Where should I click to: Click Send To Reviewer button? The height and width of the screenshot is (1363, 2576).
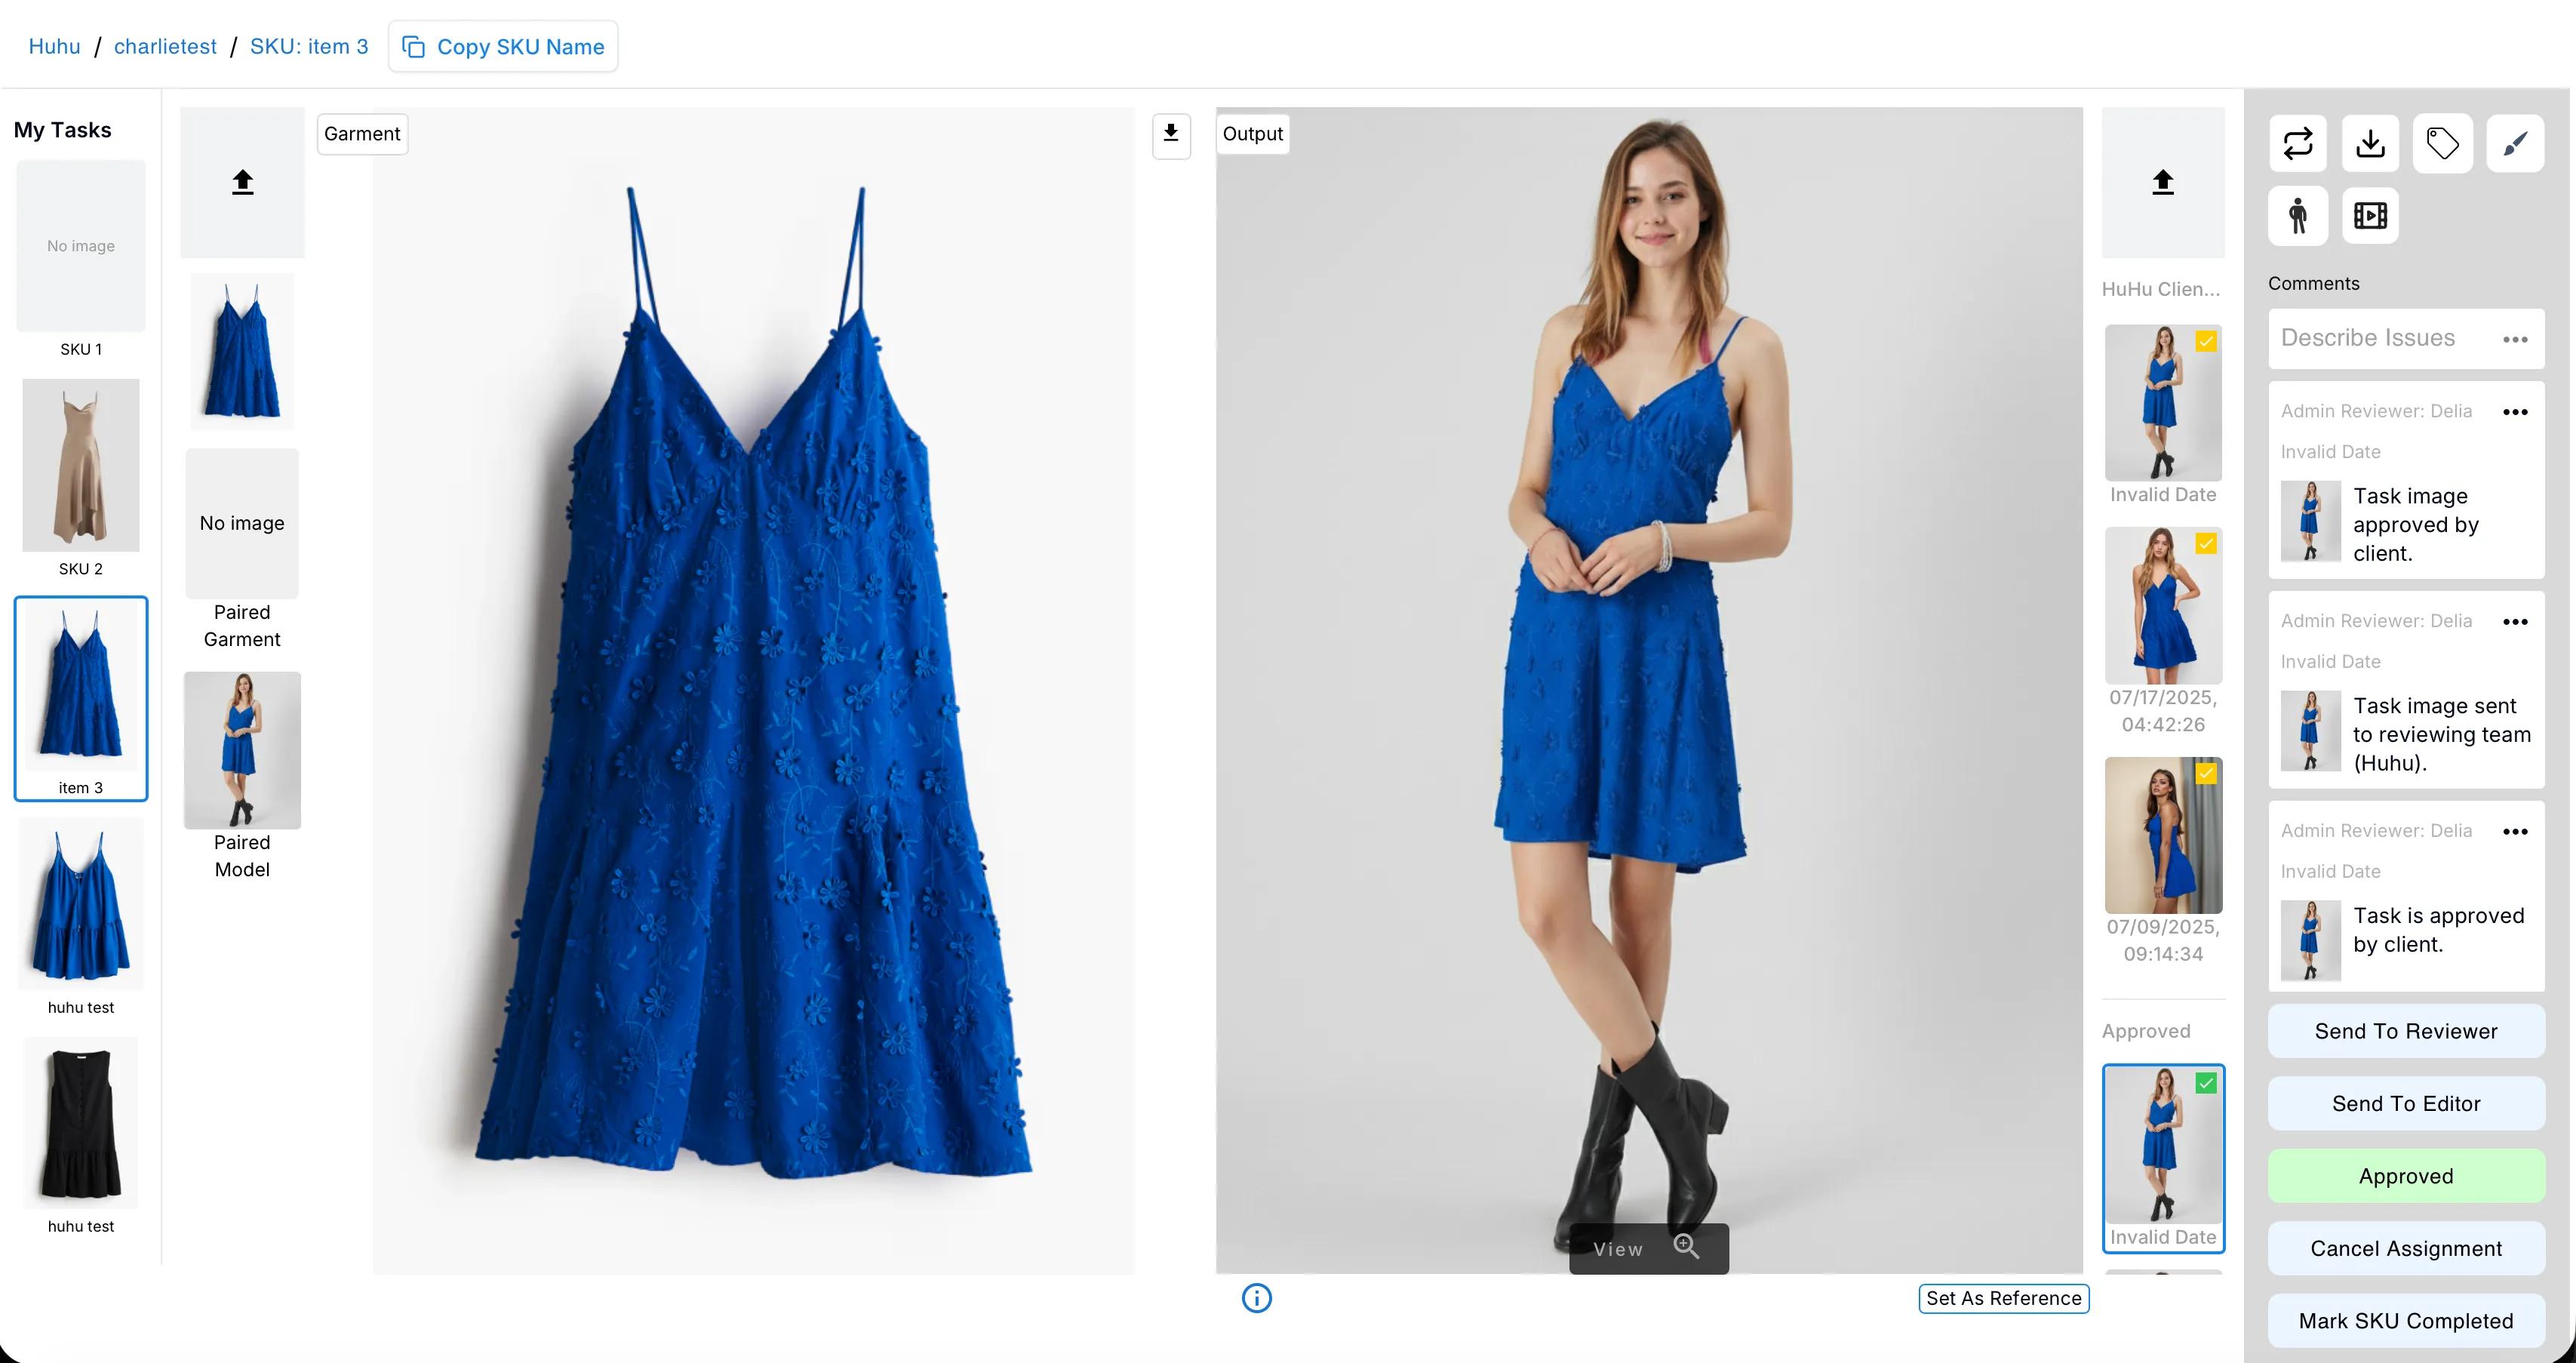[x=2406, y=1031]
